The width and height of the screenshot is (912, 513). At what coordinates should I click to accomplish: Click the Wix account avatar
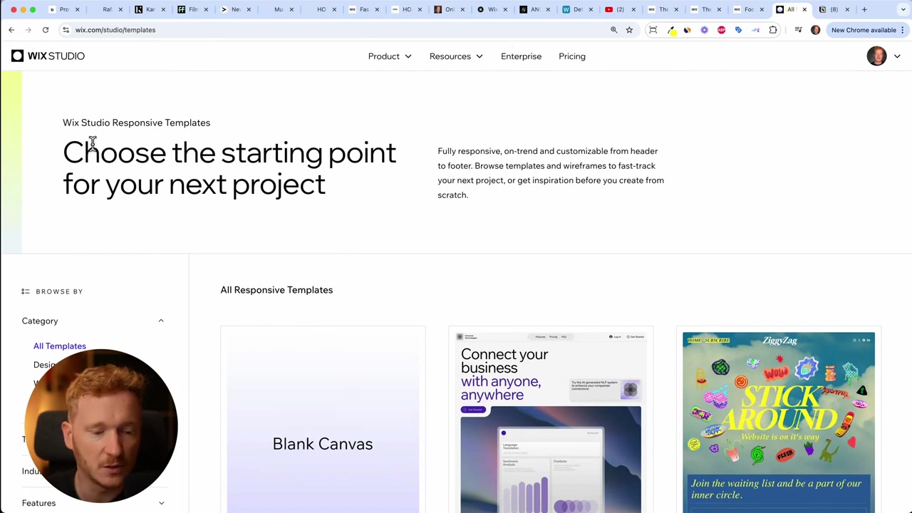coord(877,56)
